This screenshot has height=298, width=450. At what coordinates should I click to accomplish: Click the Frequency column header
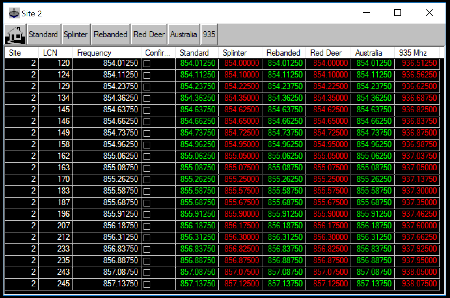click(107, 53)
